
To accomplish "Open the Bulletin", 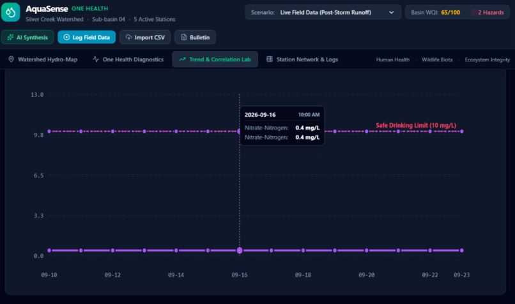I will coord(195,37).
